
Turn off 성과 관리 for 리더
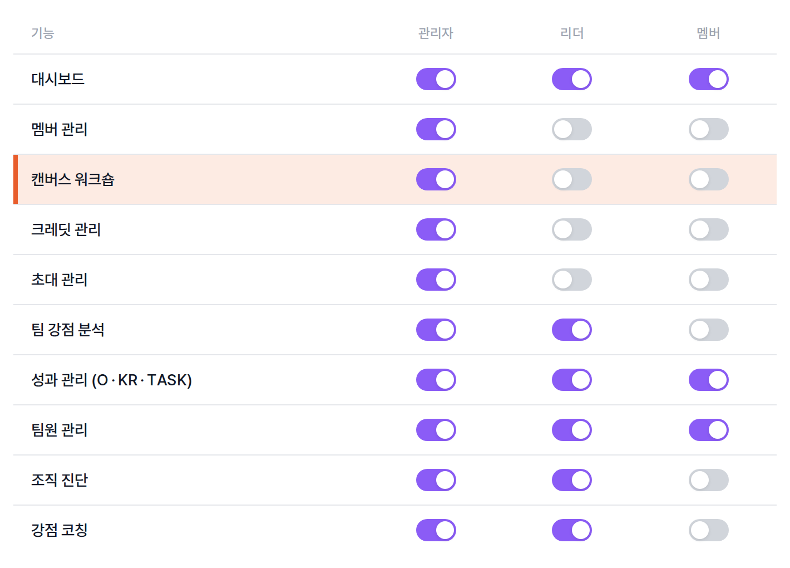(572, 380)
